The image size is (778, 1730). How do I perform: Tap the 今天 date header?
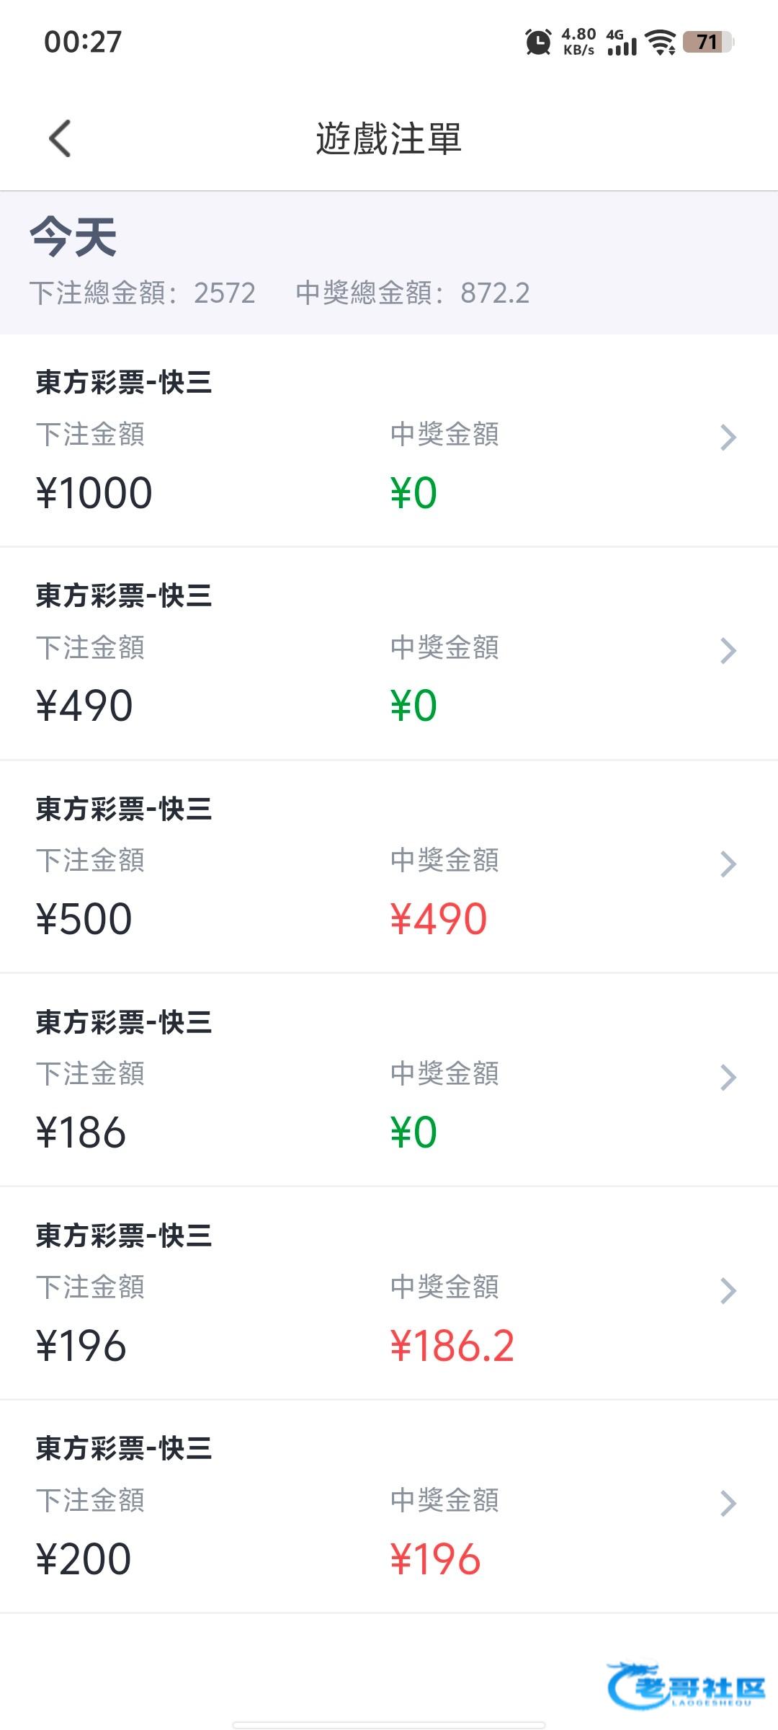click(73, 236)
